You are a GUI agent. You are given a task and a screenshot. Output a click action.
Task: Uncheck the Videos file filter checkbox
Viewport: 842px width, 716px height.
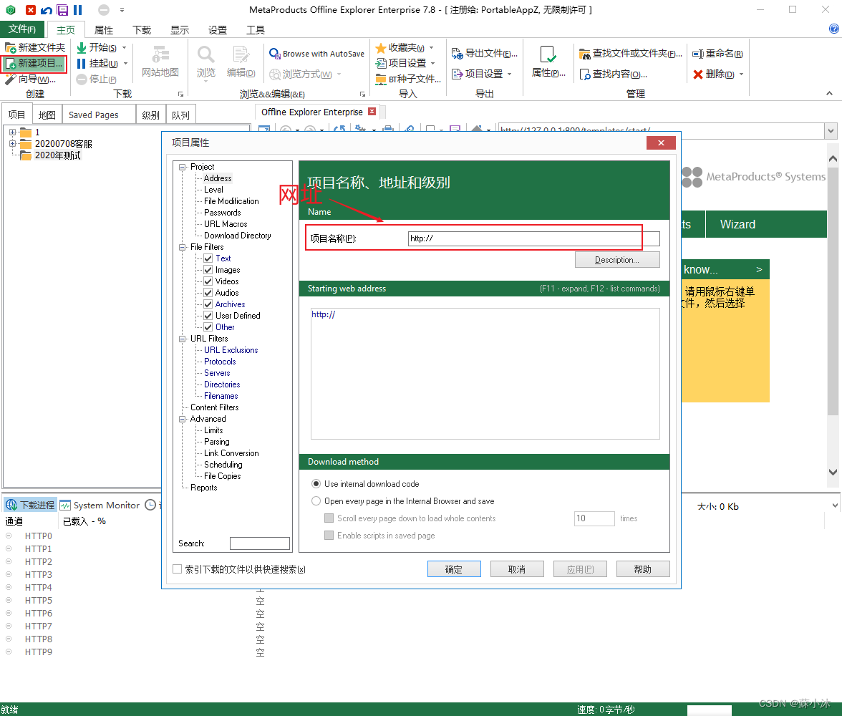point(208,281)
